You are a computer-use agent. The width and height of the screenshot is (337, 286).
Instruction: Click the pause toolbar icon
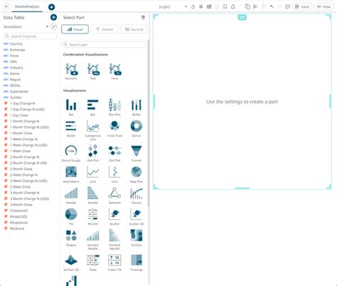pos(201,6)
